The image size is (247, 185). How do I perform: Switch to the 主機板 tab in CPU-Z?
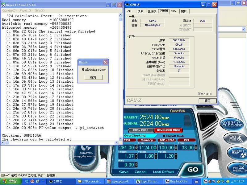click(152, 11)
